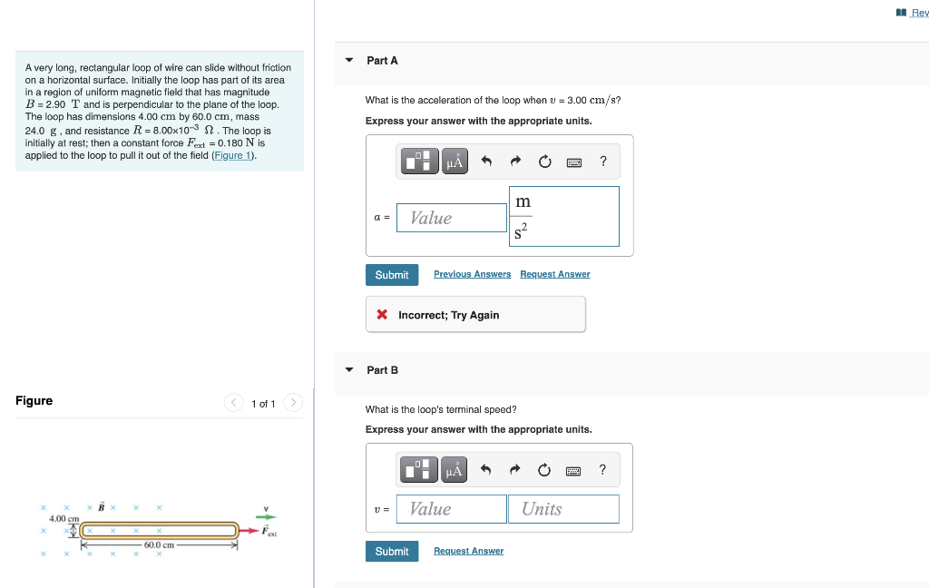Viewport: 929px width, 588px height.
Task: Open the template palette icon in Part B
Action: pos(418,469)
